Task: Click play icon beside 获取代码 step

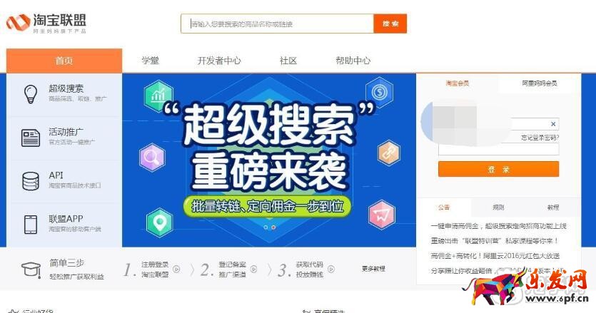Action: 331,269
